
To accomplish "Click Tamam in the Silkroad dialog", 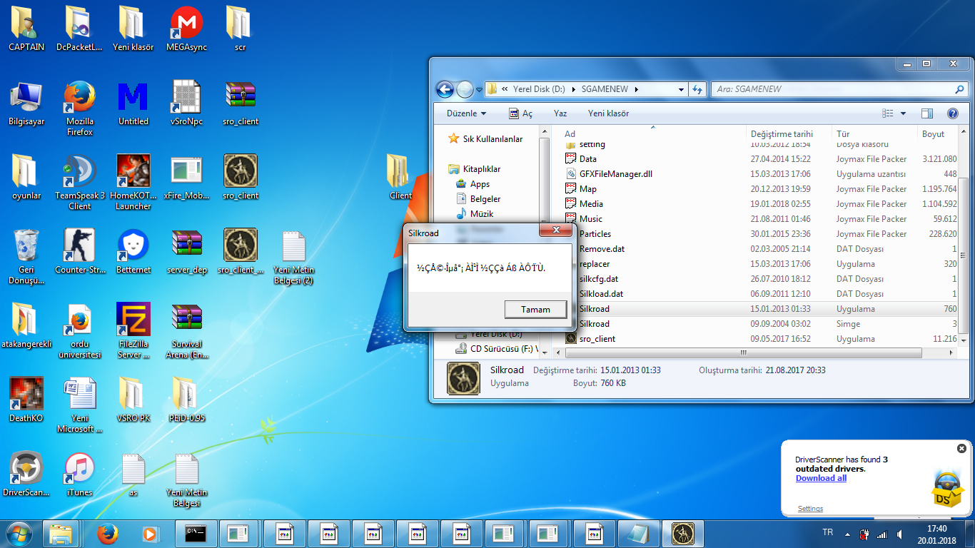I will (535, 310).
